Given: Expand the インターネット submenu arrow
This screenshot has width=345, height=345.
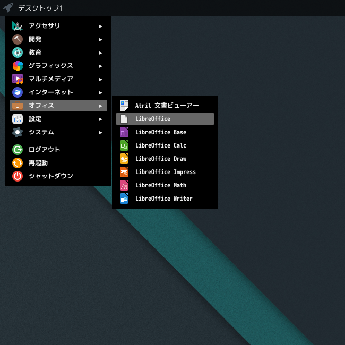Looking at the screenshot, I should [x=100, y=93].
